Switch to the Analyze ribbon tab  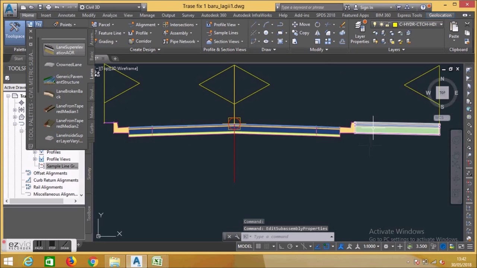[110, 15]
